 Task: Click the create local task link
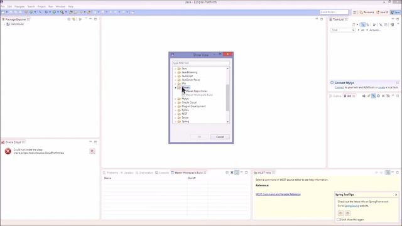[x=381, y=88]
